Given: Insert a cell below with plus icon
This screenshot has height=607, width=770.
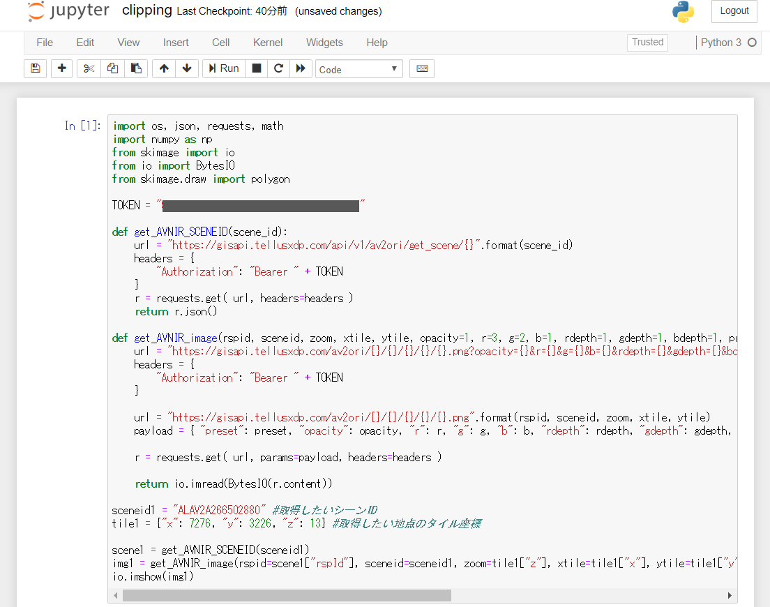Looking at the screenshot, I should coord(62,68).
